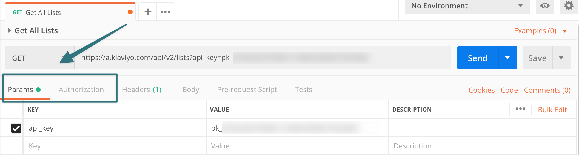Click the Bulk Edit link

[552, 110]
